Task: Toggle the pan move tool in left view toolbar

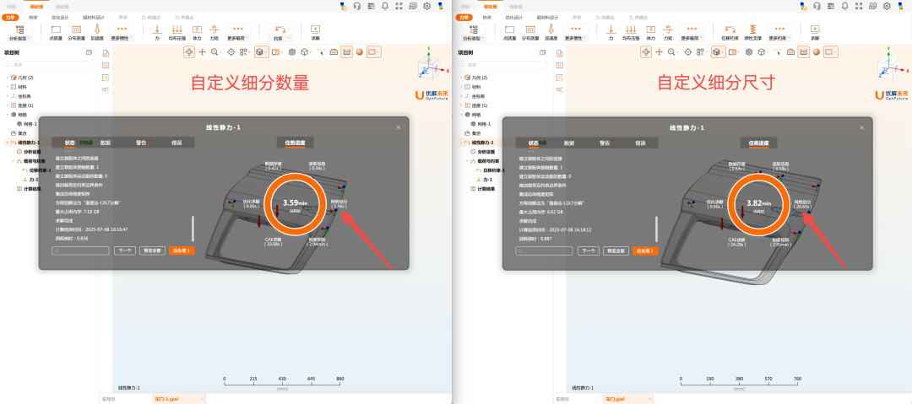Action: point(202,52)
